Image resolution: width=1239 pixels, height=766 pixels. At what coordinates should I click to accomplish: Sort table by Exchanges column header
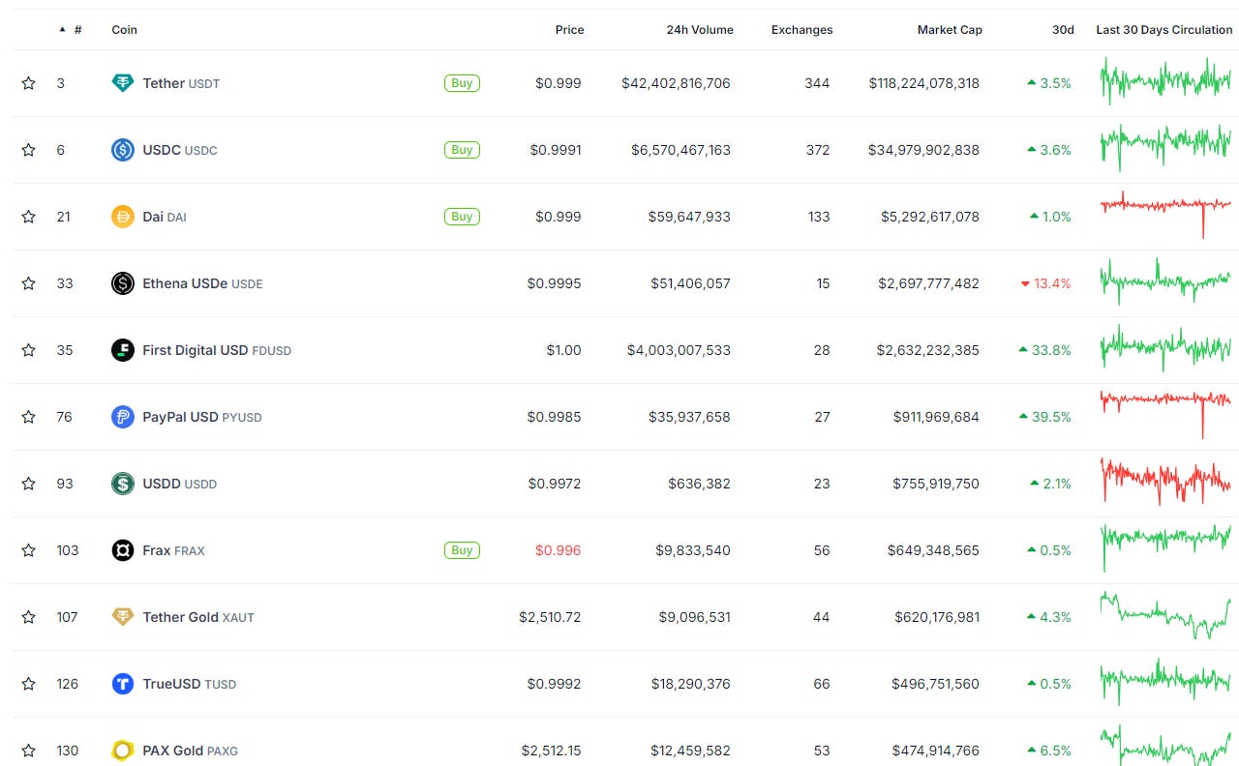[801, 30]
